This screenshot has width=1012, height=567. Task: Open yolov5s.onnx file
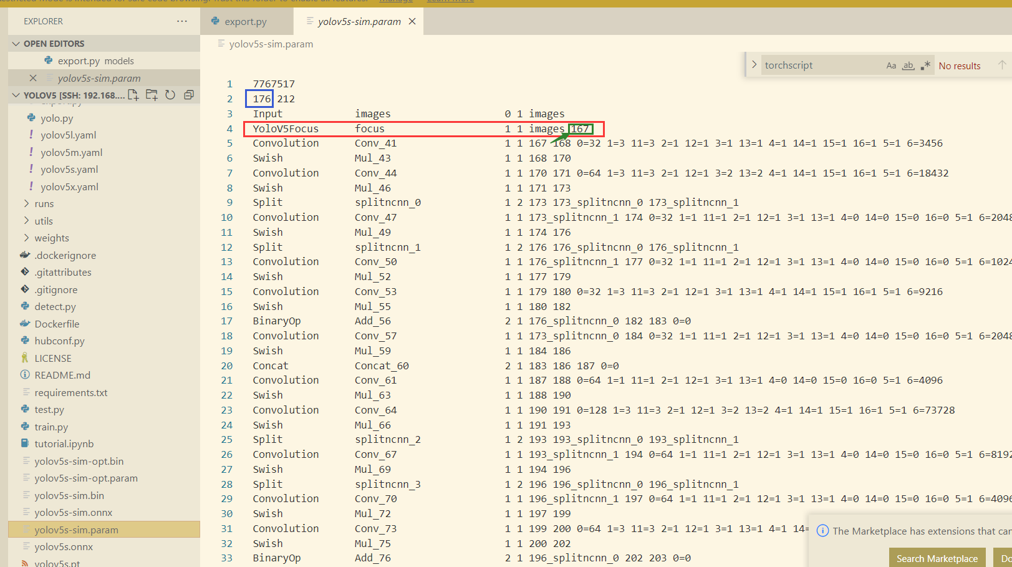point(64,546)
